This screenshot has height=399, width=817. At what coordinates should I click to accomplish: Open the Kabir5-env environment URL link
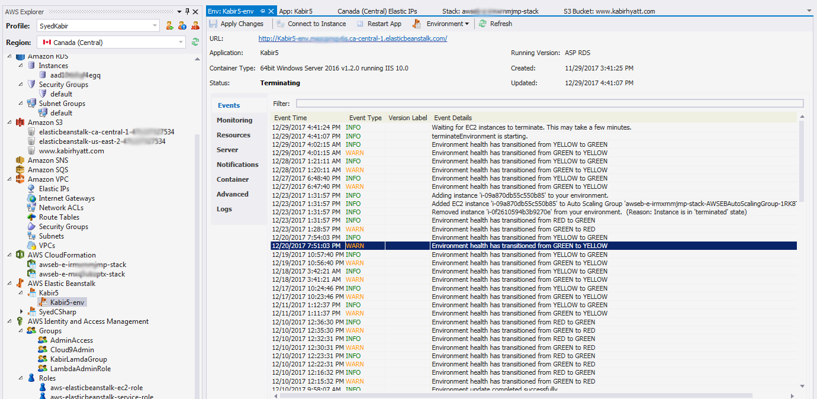point(353,38)
